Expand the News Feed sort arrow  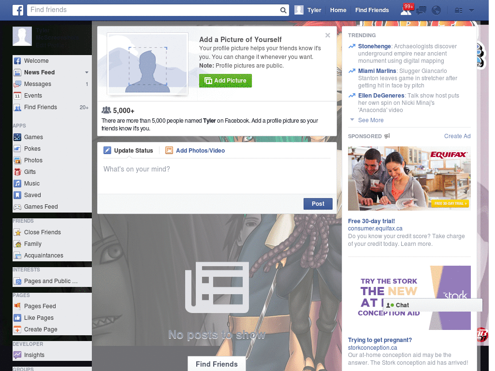87,72
